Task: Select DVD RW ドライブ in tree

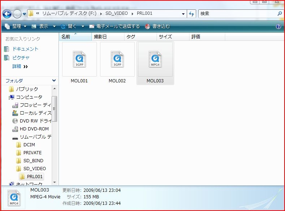Action: click(35, 121)
